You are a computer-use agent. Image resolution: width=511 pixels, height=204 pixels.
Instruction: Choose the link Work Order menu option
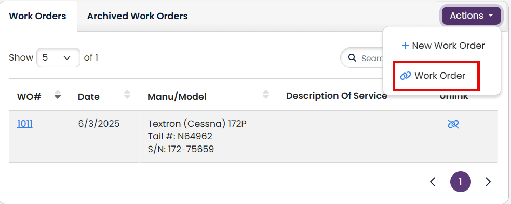[436, 76]
